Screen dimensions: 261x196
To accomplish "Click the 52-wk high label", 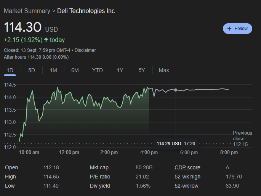I will click(x=187, y=177).
